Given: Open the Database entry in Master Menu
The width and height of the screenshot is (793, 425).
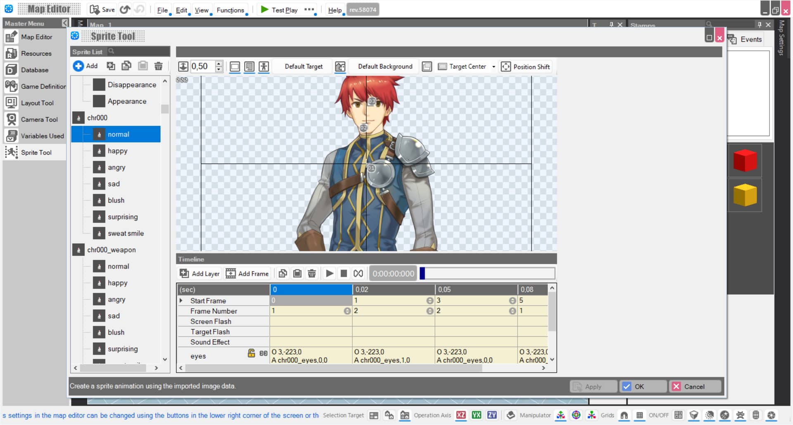Looking at the screenshot, I should 35,70.
